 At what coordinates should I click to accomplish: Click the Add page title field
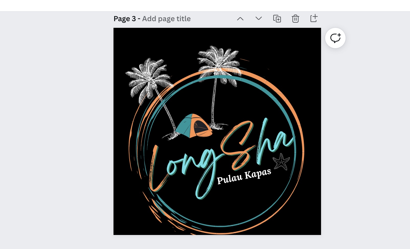(x=166, y=19)
